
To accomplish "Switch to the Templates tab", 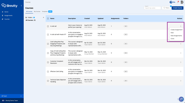I will [x=45, y=11].
